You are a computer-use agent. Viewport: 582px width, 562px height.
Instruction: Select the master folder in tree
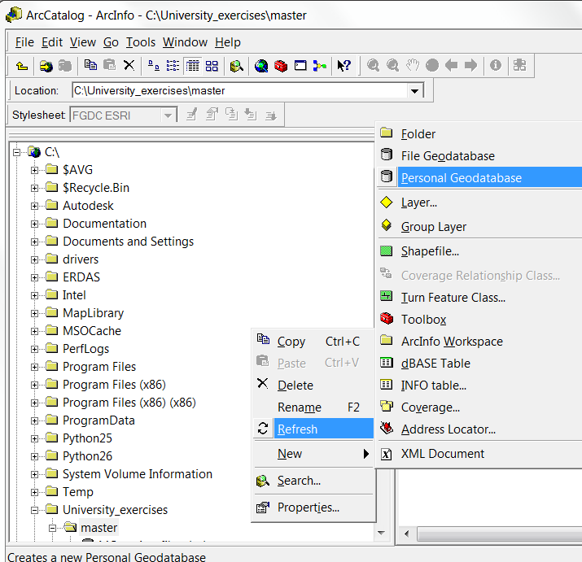pos(98,528)
